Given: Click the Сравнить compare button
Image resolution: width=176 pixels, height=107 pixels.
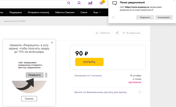Looking at the screenshot, I should (x=103, y=33).
